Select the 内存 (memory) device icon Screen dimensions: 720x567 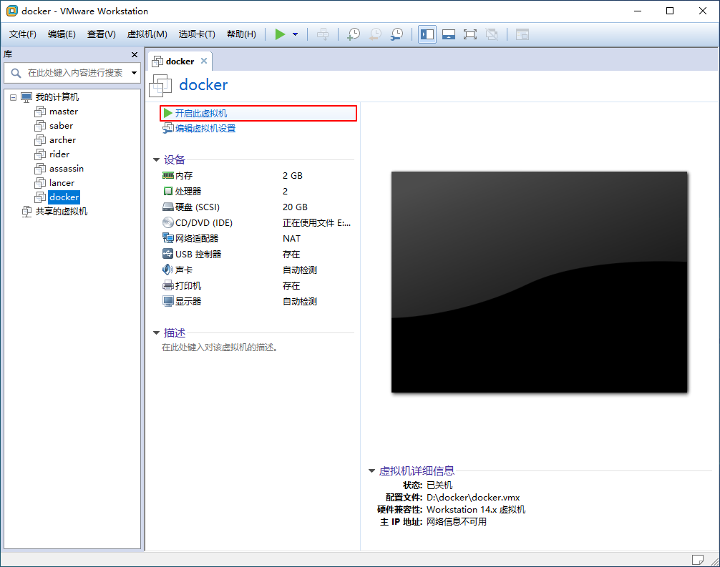(167, 175)
